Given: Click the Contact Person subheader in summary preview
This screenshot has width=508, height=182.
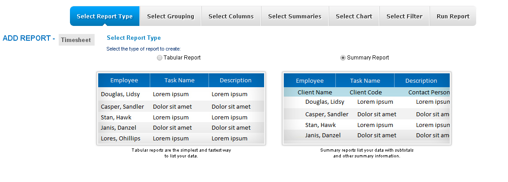Looking at the screenshot, I should pyautogui.click(x=429, y=92).
